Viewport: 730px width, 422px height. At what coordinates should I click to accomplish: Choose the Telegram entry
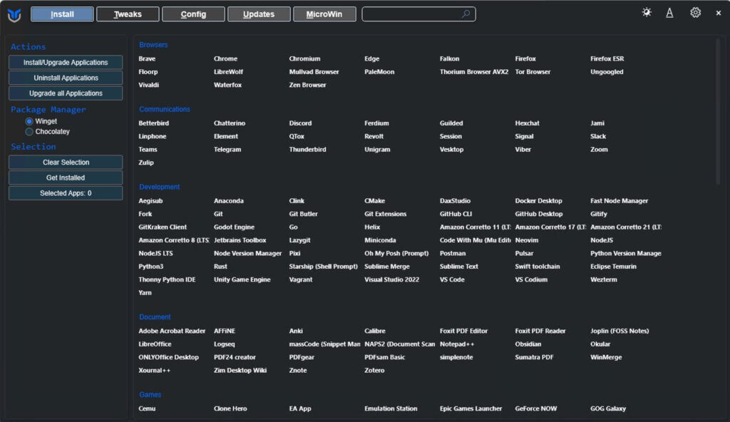tap(227, 150)
